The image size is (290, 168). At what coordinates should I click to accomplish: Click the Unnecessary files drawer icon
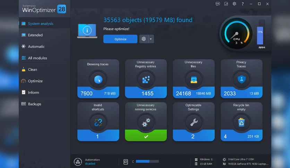click(x=194, y=80)
